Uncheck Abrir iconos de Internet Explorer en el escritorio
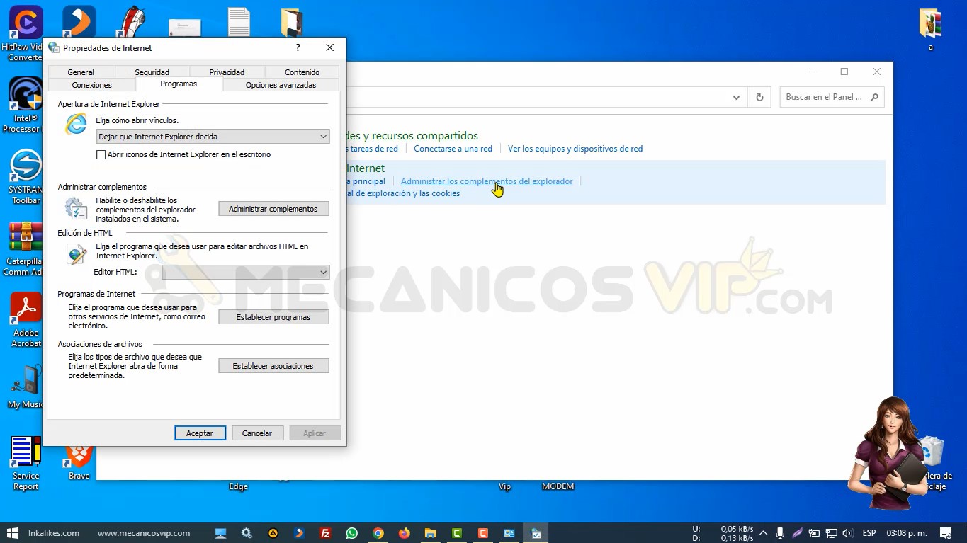 click(x=101, y=154)
